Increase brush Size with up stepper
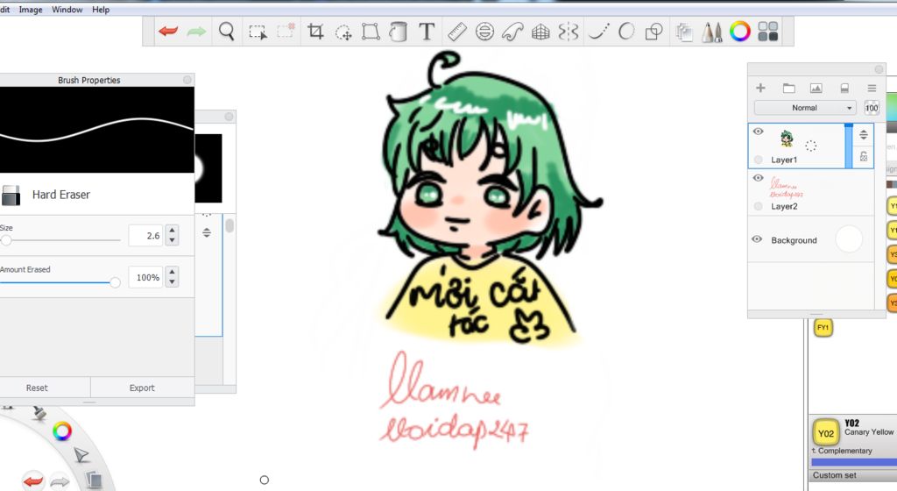The image size is (897, 491). click(x=173, y=230)
